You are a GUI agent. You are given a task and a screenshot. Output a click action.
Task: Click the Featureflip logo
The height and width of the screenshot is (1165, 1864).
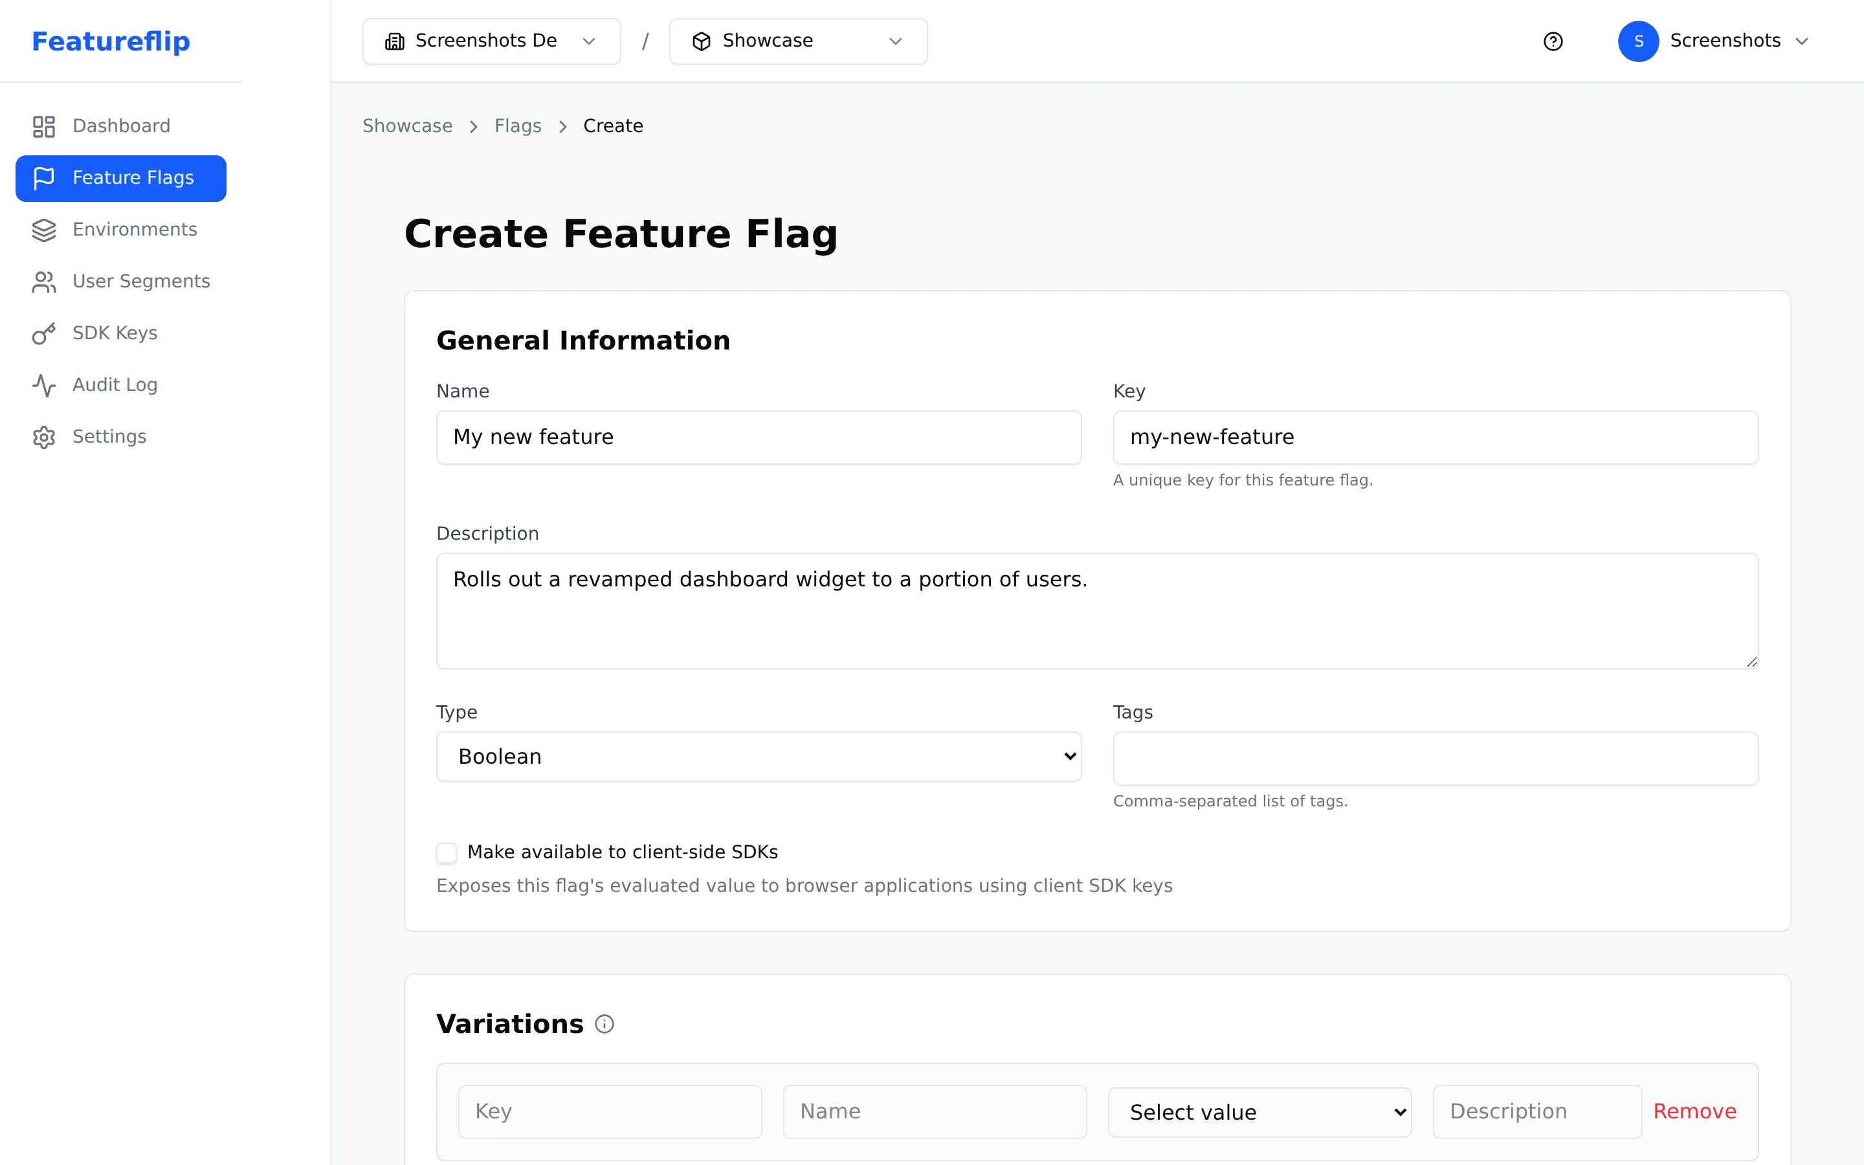(111, 41)
